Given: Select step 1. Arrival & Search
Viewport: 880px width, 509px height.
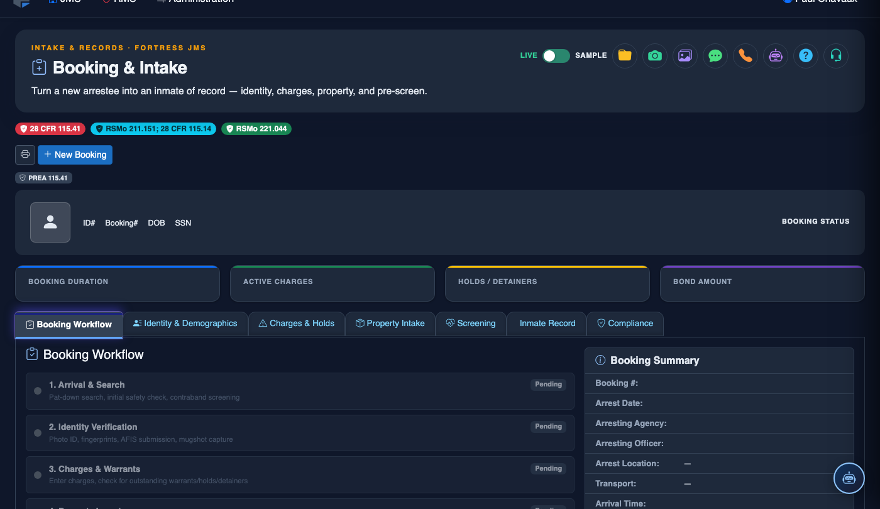Looking at the screenshot, I should point(300,391).
